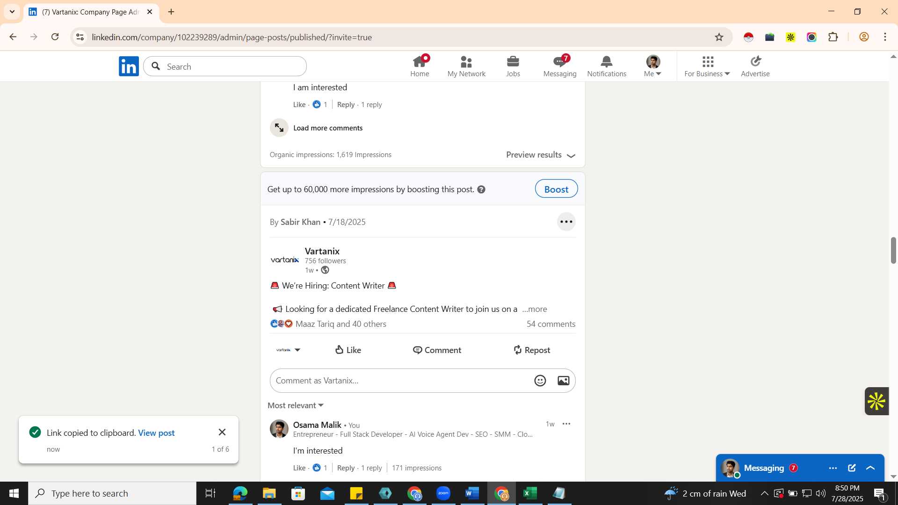
Task: Open the 54 comments link
Action: [x=551, y=324]
